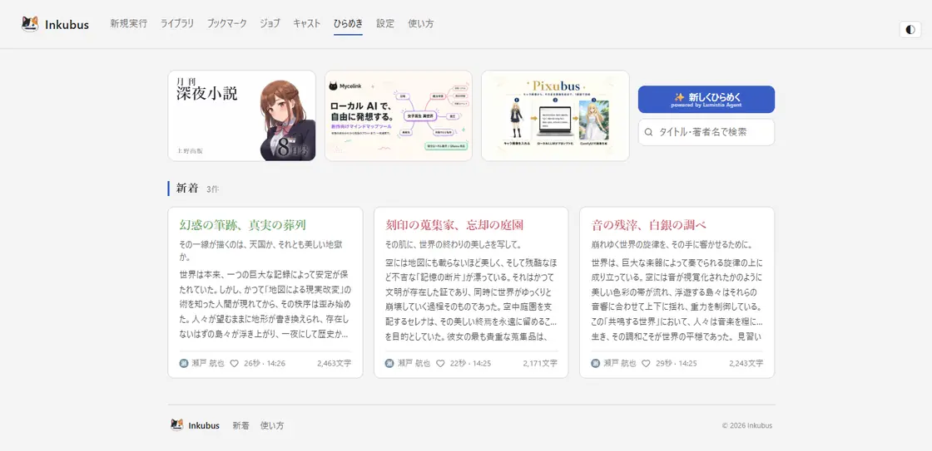Viewport: 932px width, 451px height.
Task: Open story 刻印の蒐集家、忘却の庭園
Action: 454,225
